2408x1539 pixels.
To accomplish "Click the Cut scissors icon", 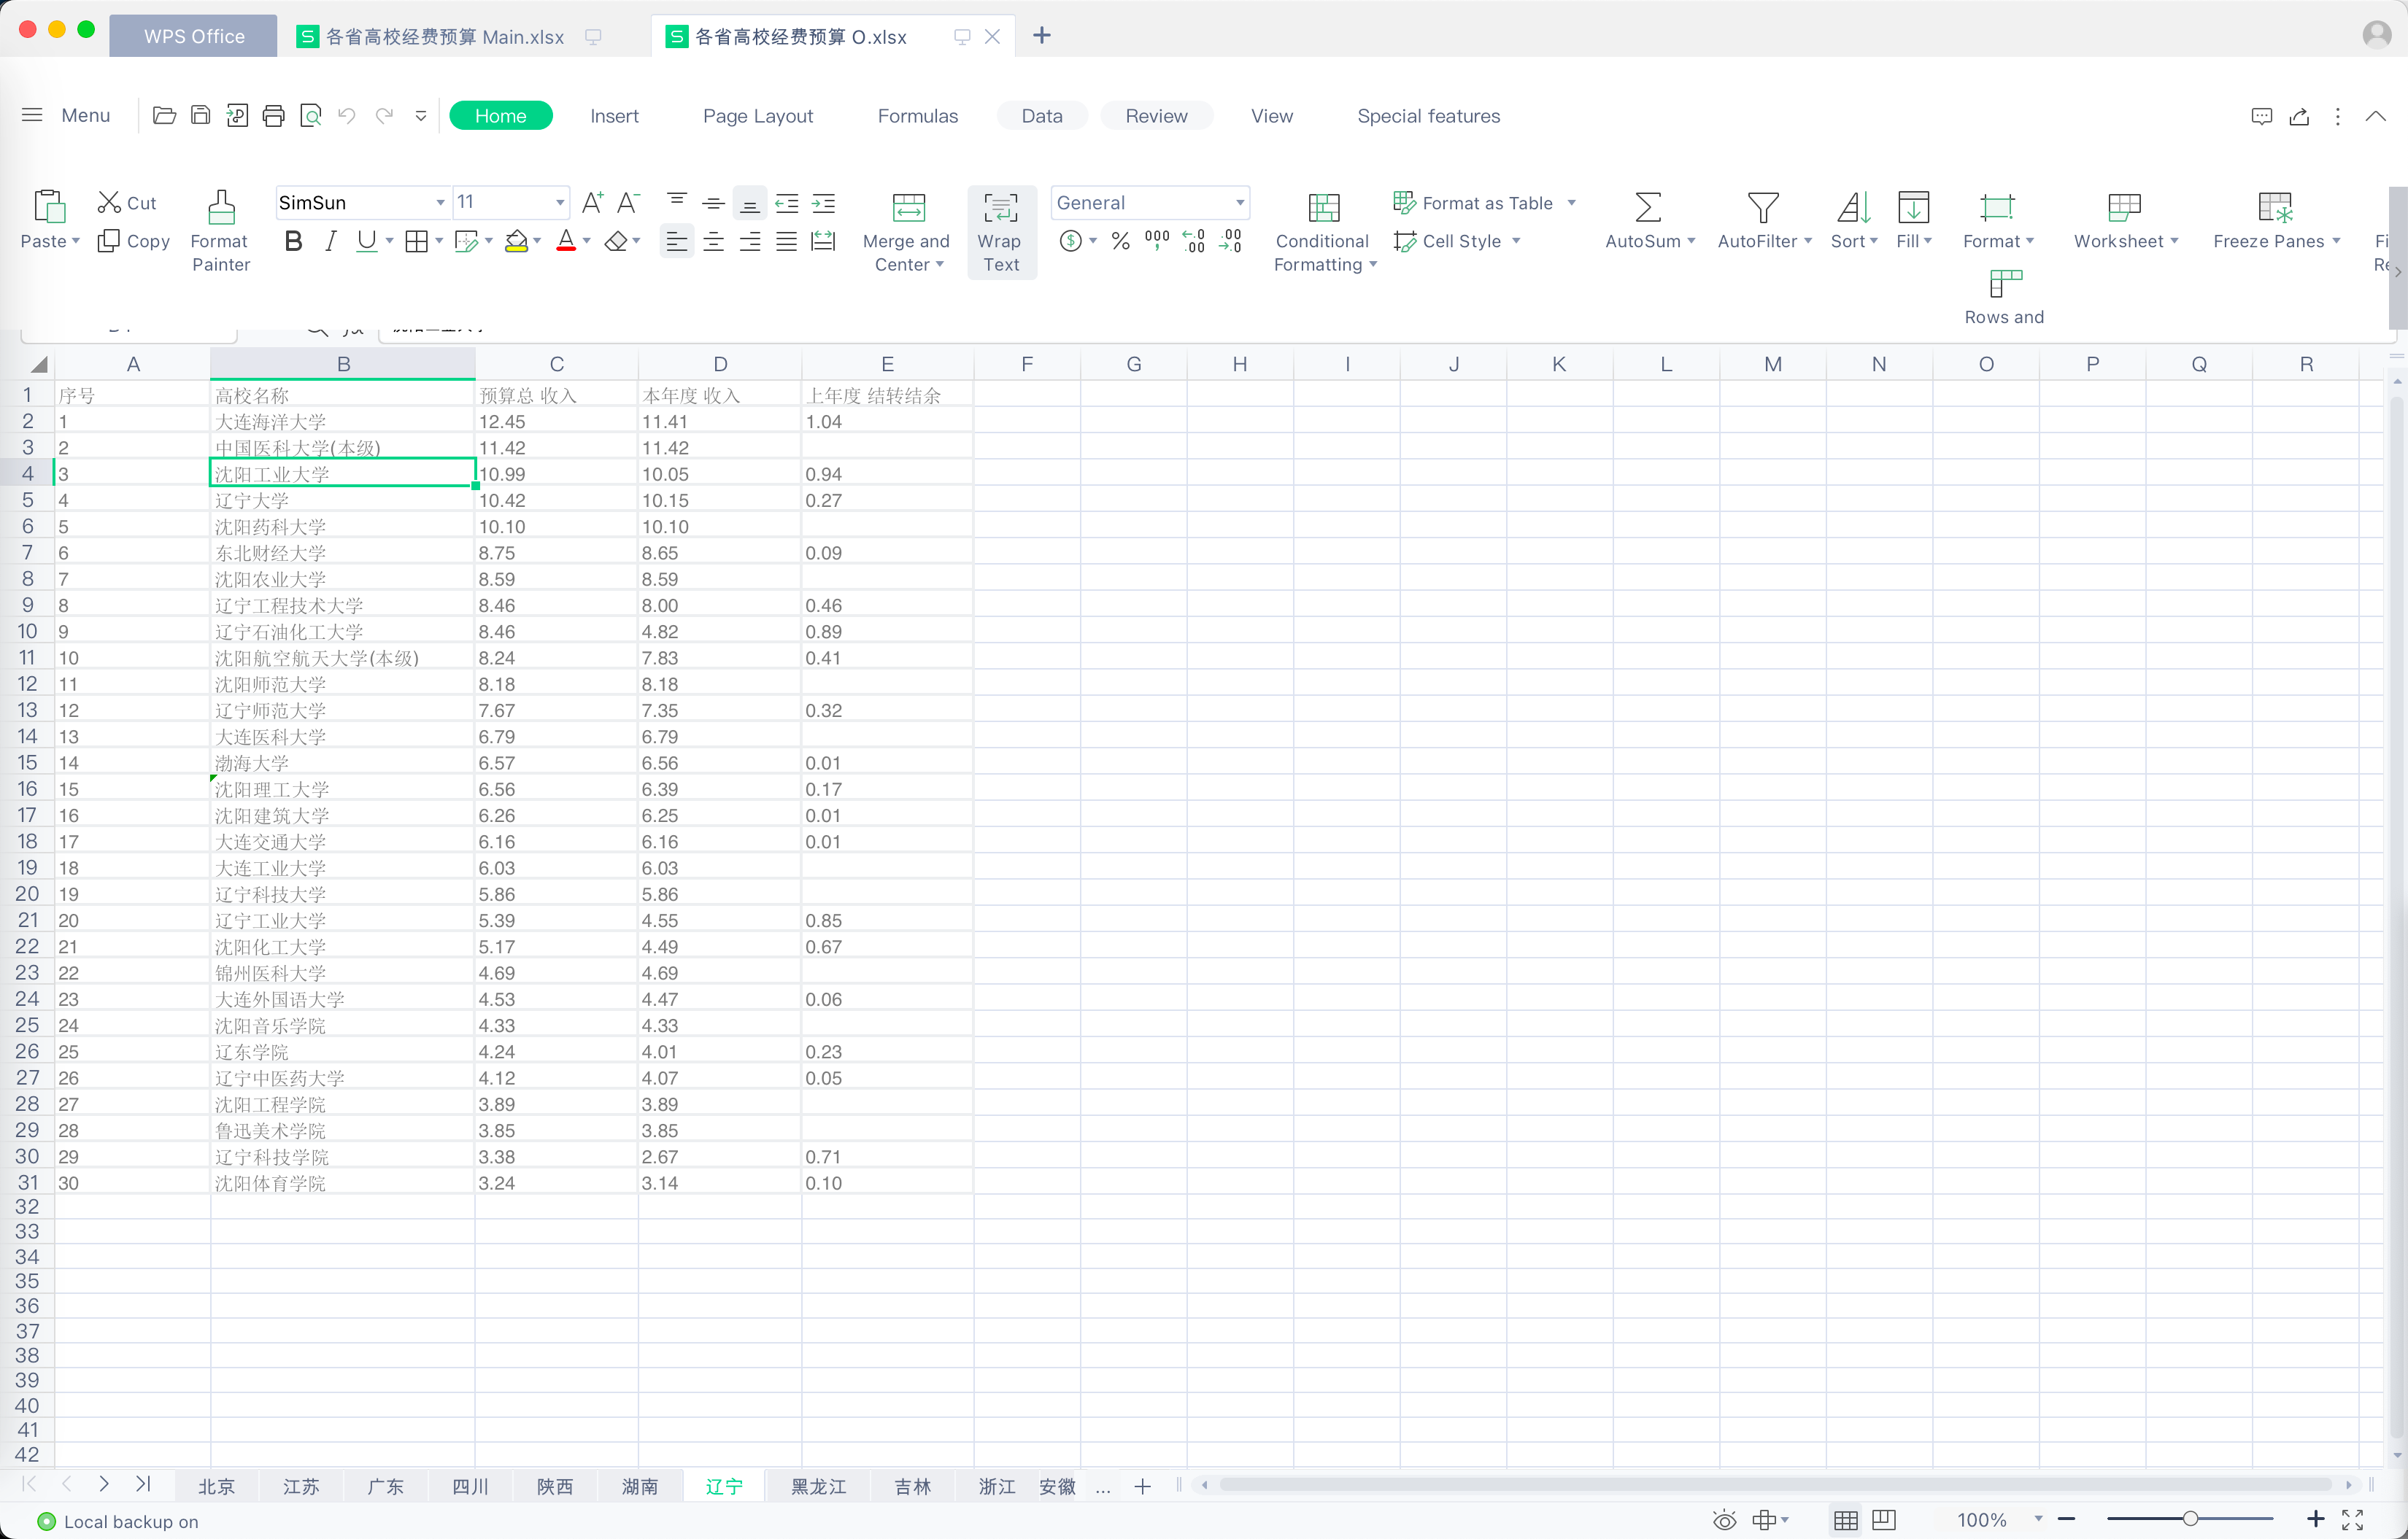I will pos(109,202).
